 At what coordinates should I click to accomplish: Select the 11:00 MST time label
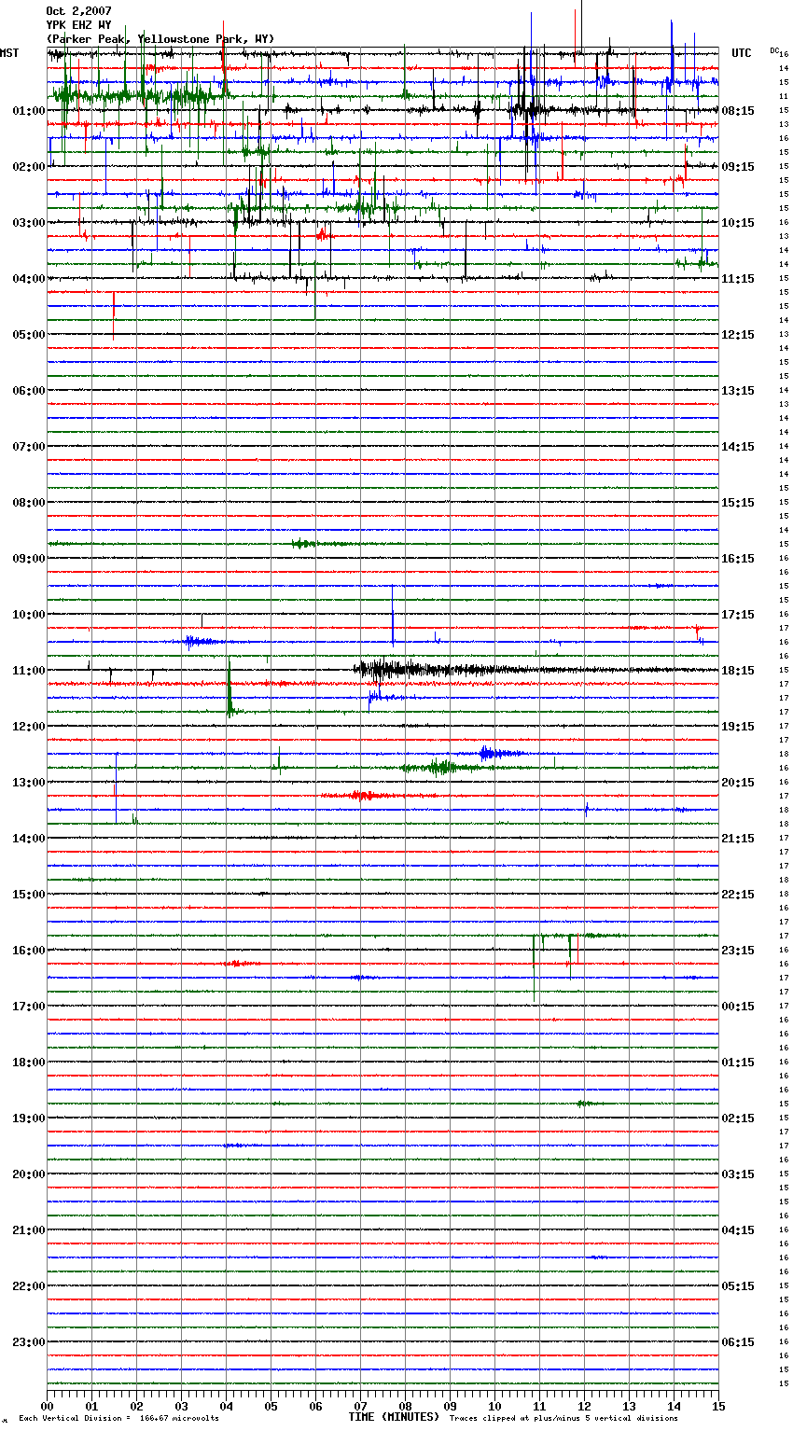click(x=29, y=671)
